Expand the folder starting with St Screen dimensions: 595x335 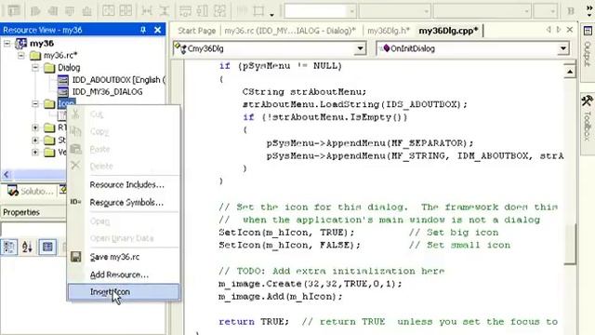tap(35, 141)
